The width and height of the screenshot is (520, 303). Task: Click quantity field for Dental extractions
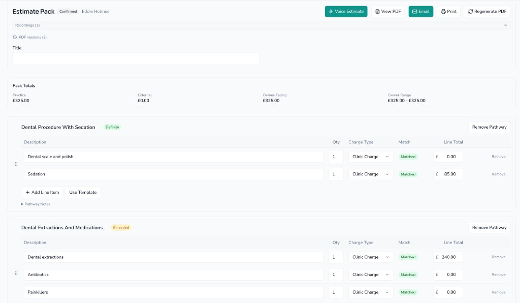tap(336, 257)
